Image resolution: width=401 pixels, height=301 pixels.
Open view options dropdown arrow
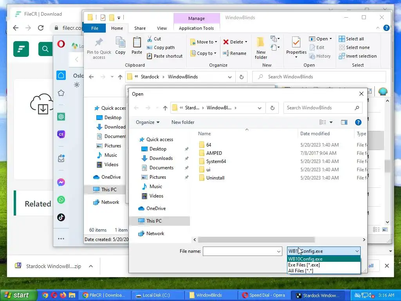point(331,122)
